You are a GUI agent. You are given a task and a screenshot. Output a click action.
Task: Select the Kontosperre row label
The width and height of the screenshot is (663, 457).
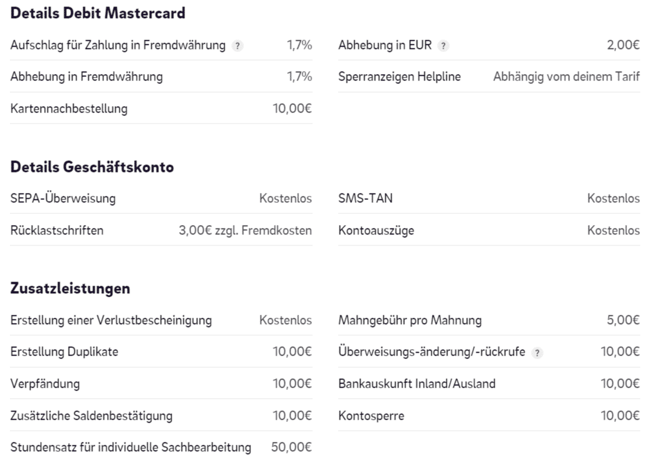pyautogui.click(x=371, y=416)
